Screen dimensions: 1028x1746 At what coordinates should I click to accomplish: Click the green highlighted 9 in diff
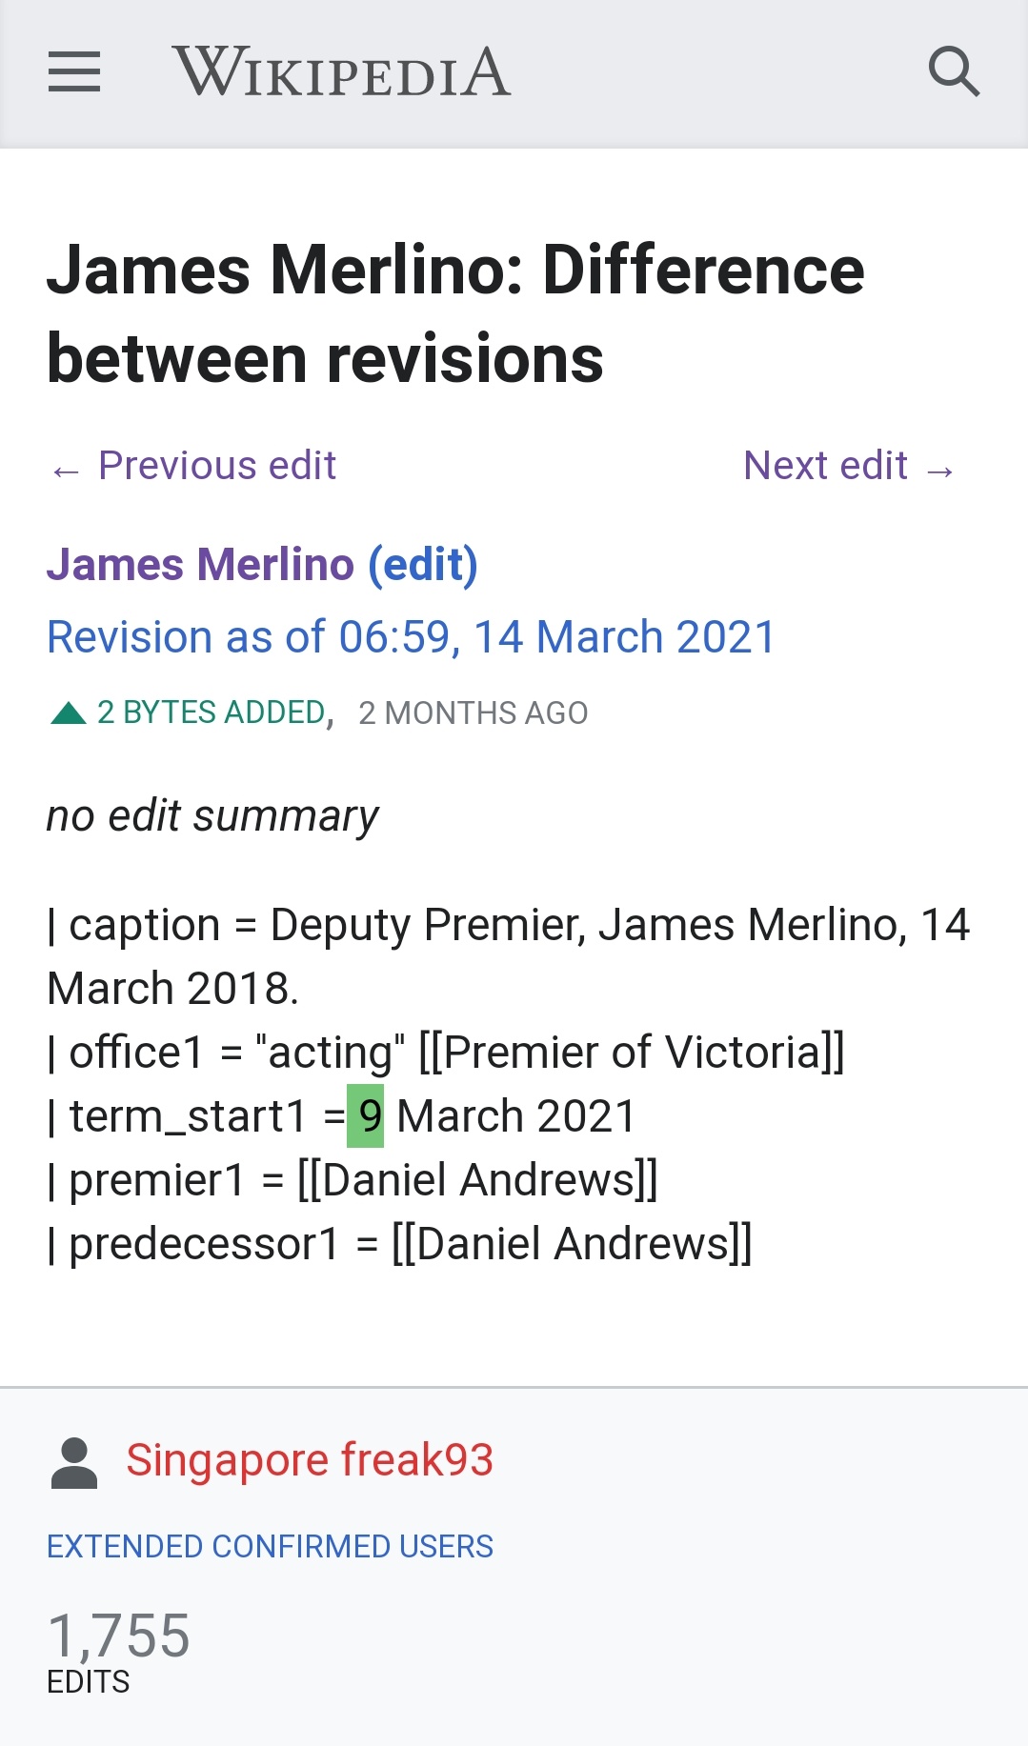(x=365, y=1115)
